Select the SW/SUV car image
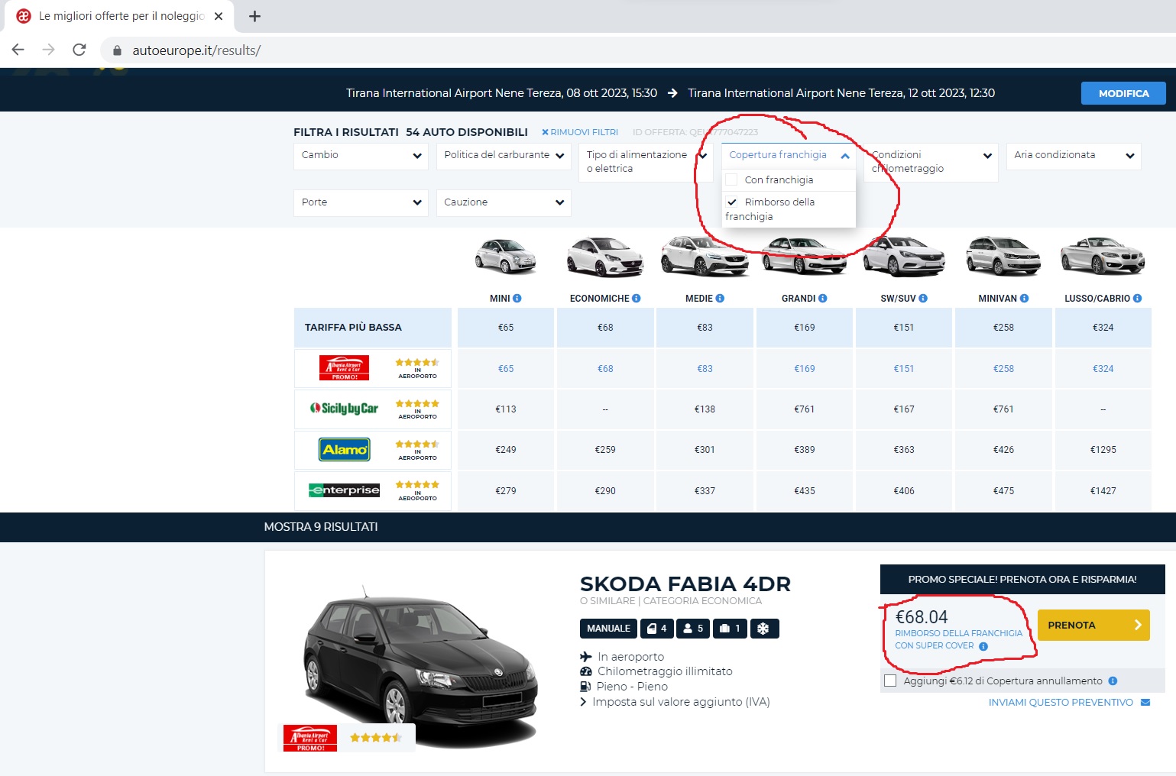This screenshot has width=1176, height=776. pos(904,256)
